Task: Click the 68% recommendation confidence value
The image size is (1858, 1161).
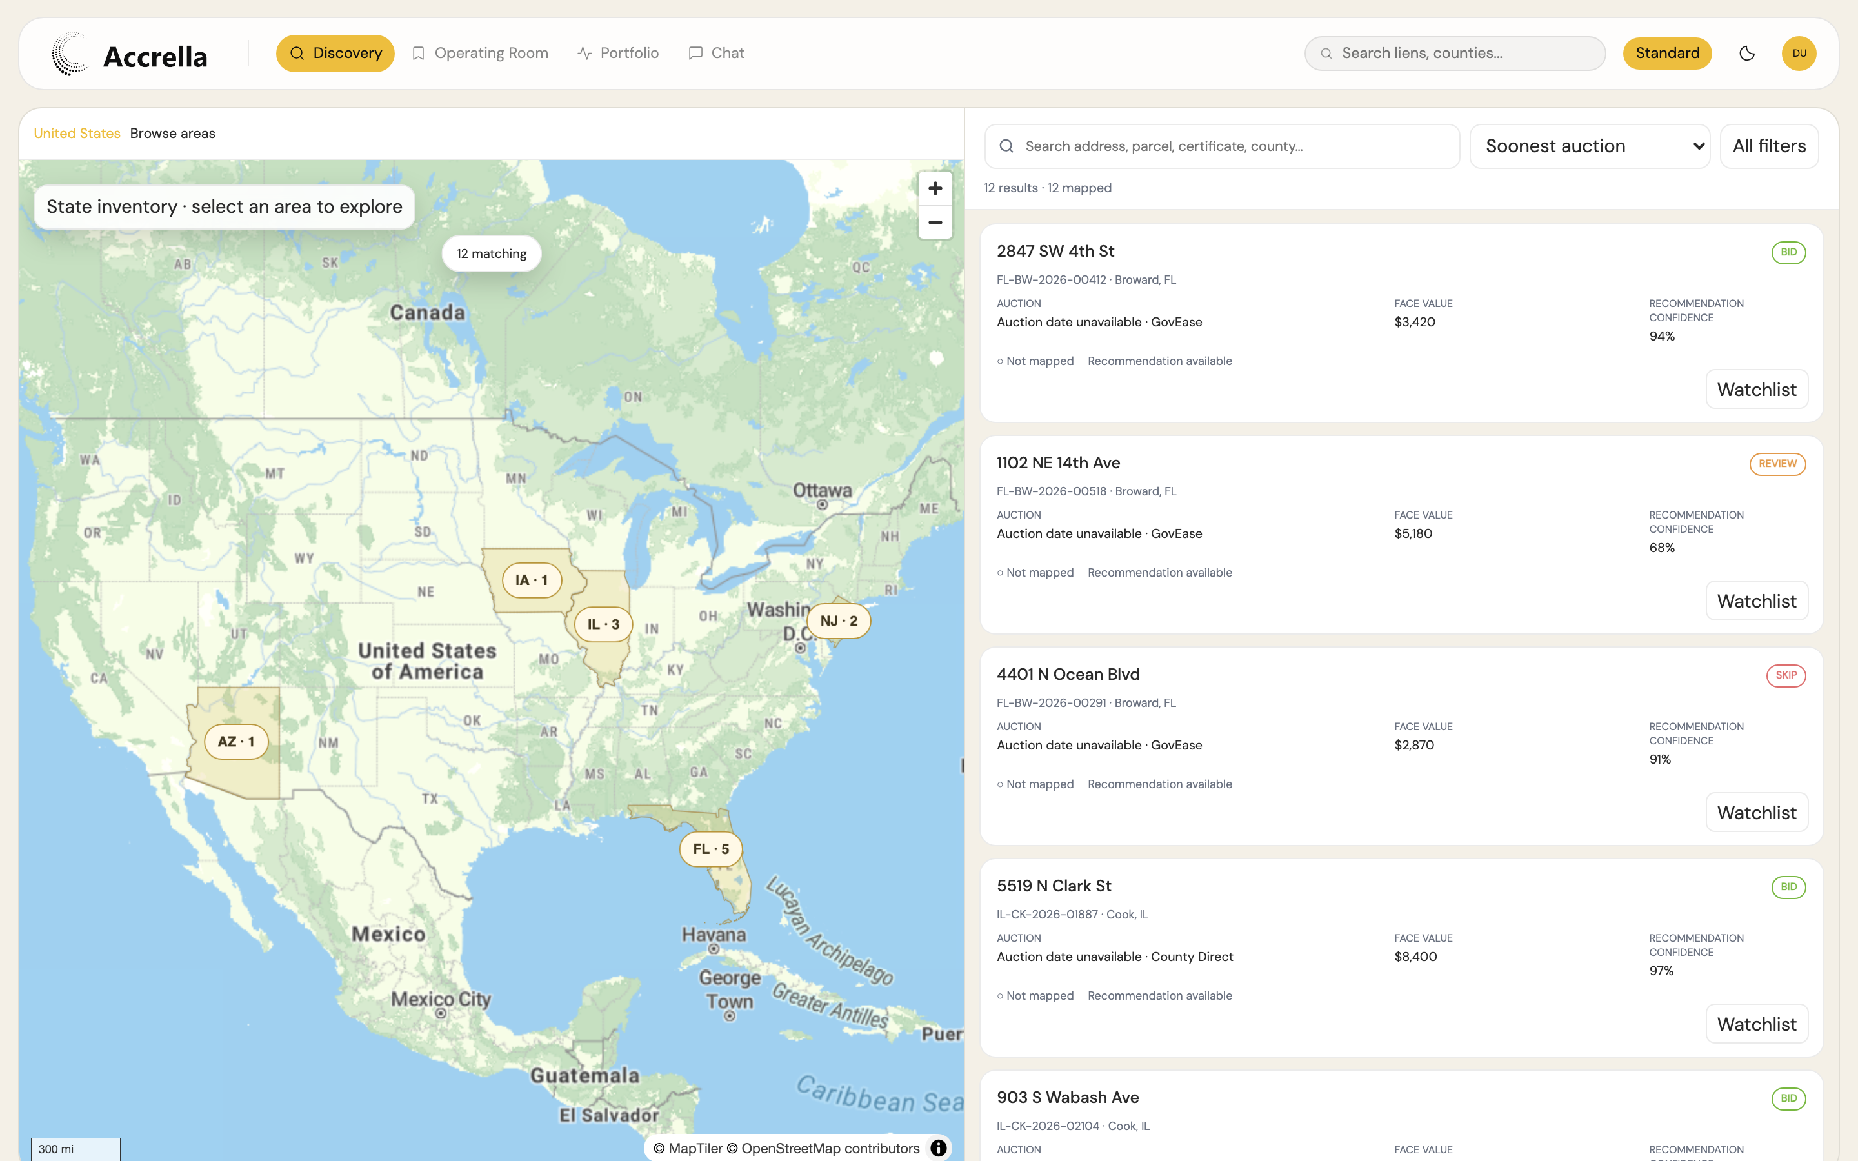Action: [x=1661, y=548]
